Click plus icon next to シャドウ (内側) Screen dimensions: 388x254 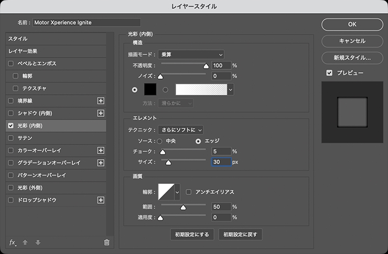point(101,113)
